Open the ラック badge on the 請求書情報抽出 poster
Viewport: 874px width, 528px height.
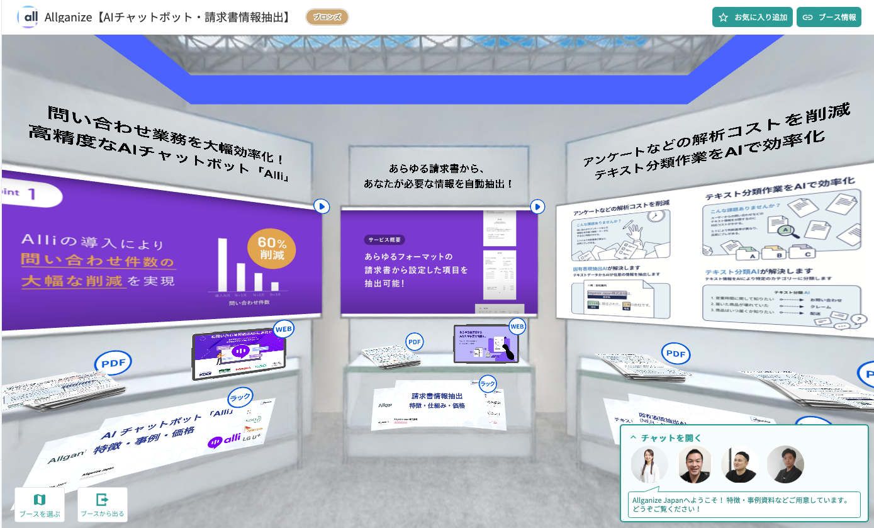(x=488, y=383)
